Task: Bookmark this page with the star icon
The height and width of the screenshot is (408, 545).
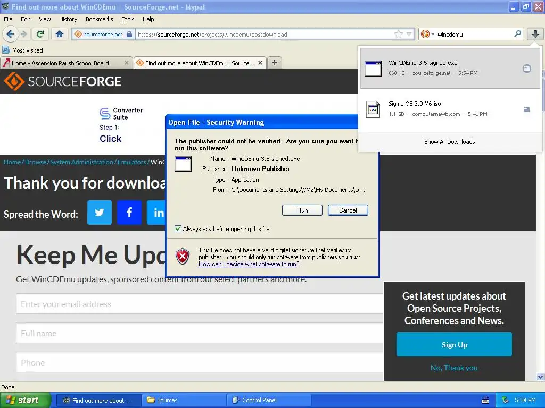Action: click(x=398, y=34)
